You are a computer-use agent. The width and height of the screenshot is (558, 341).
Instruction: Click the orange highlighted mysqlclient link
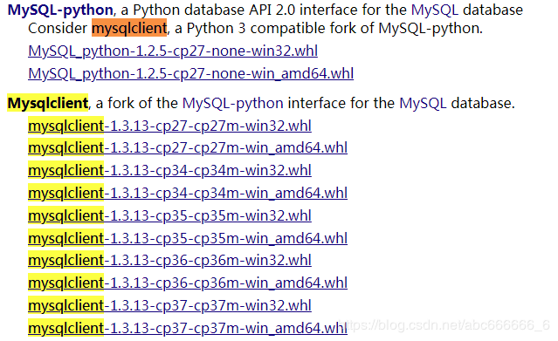[x=129, y=28]
